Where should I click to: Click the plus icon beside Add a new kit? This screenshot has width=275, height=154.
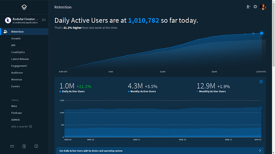[31, 127]
